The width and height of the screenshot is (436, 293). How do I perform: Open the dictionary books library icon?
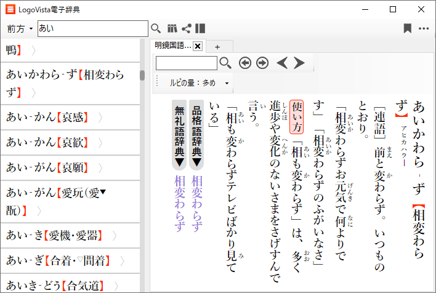[172, 28]
